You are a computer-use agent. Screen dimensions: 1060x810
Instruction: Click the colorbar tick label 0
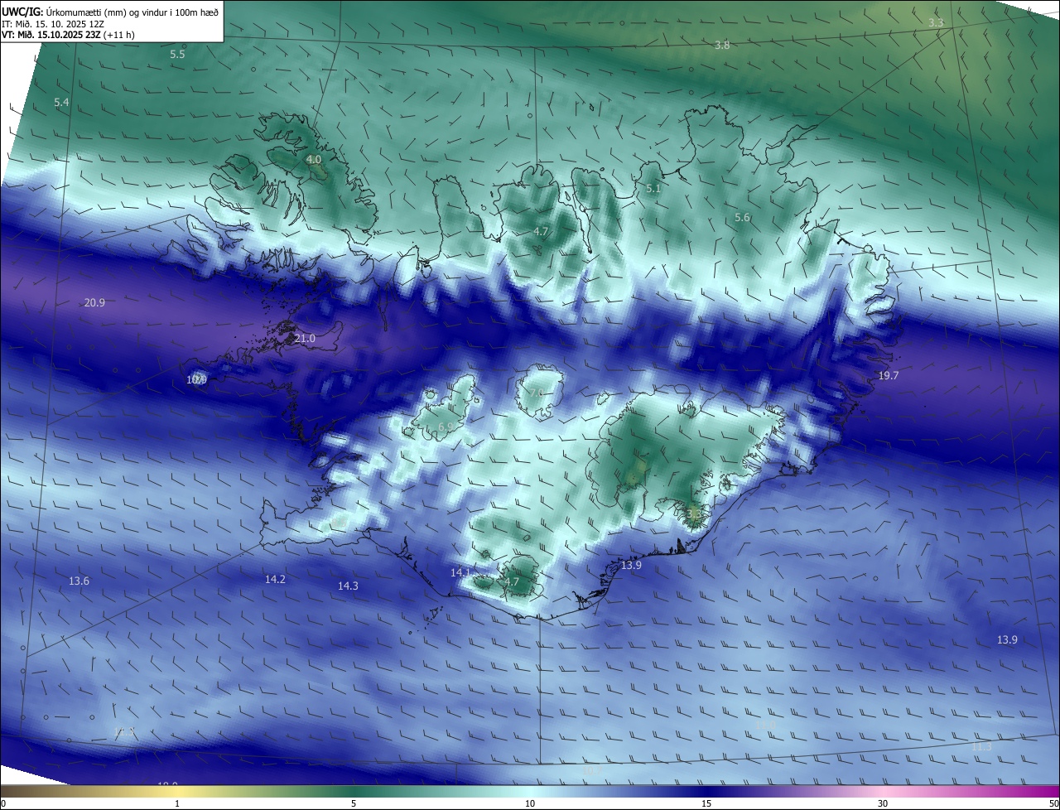pyautogui.click(x=3, y=803)
